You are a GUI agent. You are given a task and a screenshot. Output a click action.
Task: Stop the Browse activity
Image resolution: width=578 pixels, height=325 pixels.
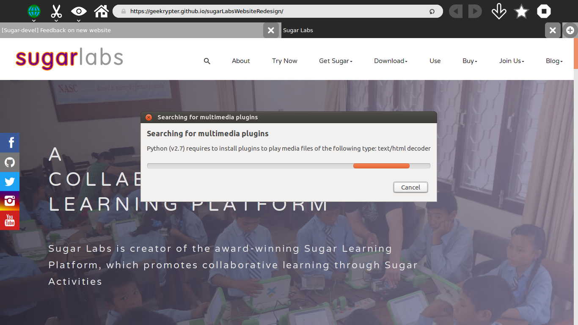[x=544, y=11]
